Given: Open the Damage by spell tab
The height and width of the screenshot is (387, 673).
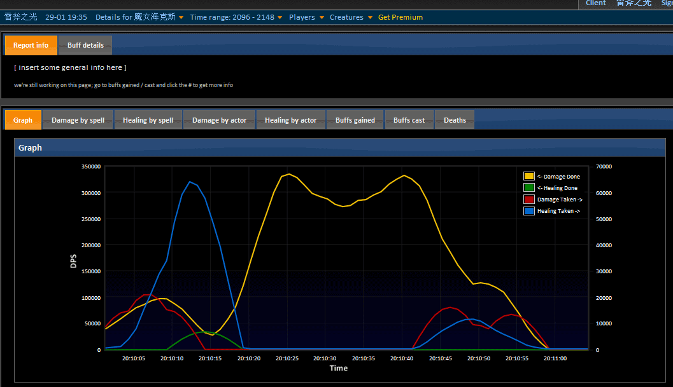Looking at the screenshot, I should (x=78, y=121).
